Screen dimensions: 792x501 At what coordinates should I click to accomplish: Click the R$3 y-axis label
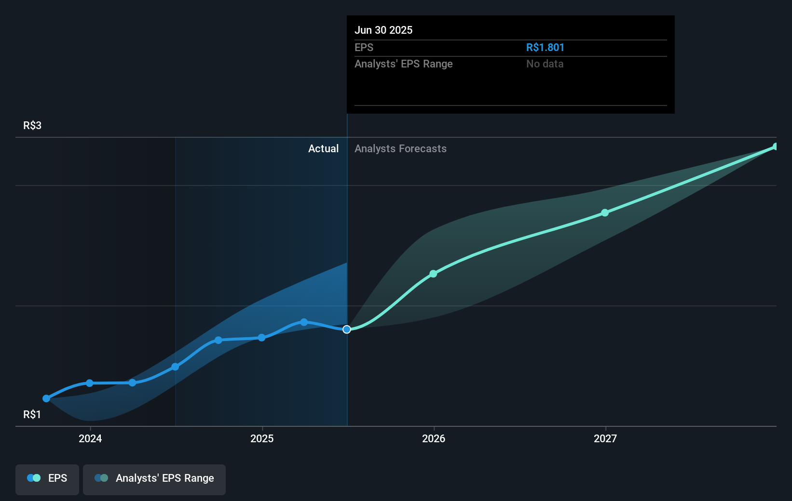(x=32, y=126)
